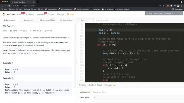Collapse the if block fold arrow on line 20
The image size is (184, 103).
pyautogui.click(x=84, y=65)
